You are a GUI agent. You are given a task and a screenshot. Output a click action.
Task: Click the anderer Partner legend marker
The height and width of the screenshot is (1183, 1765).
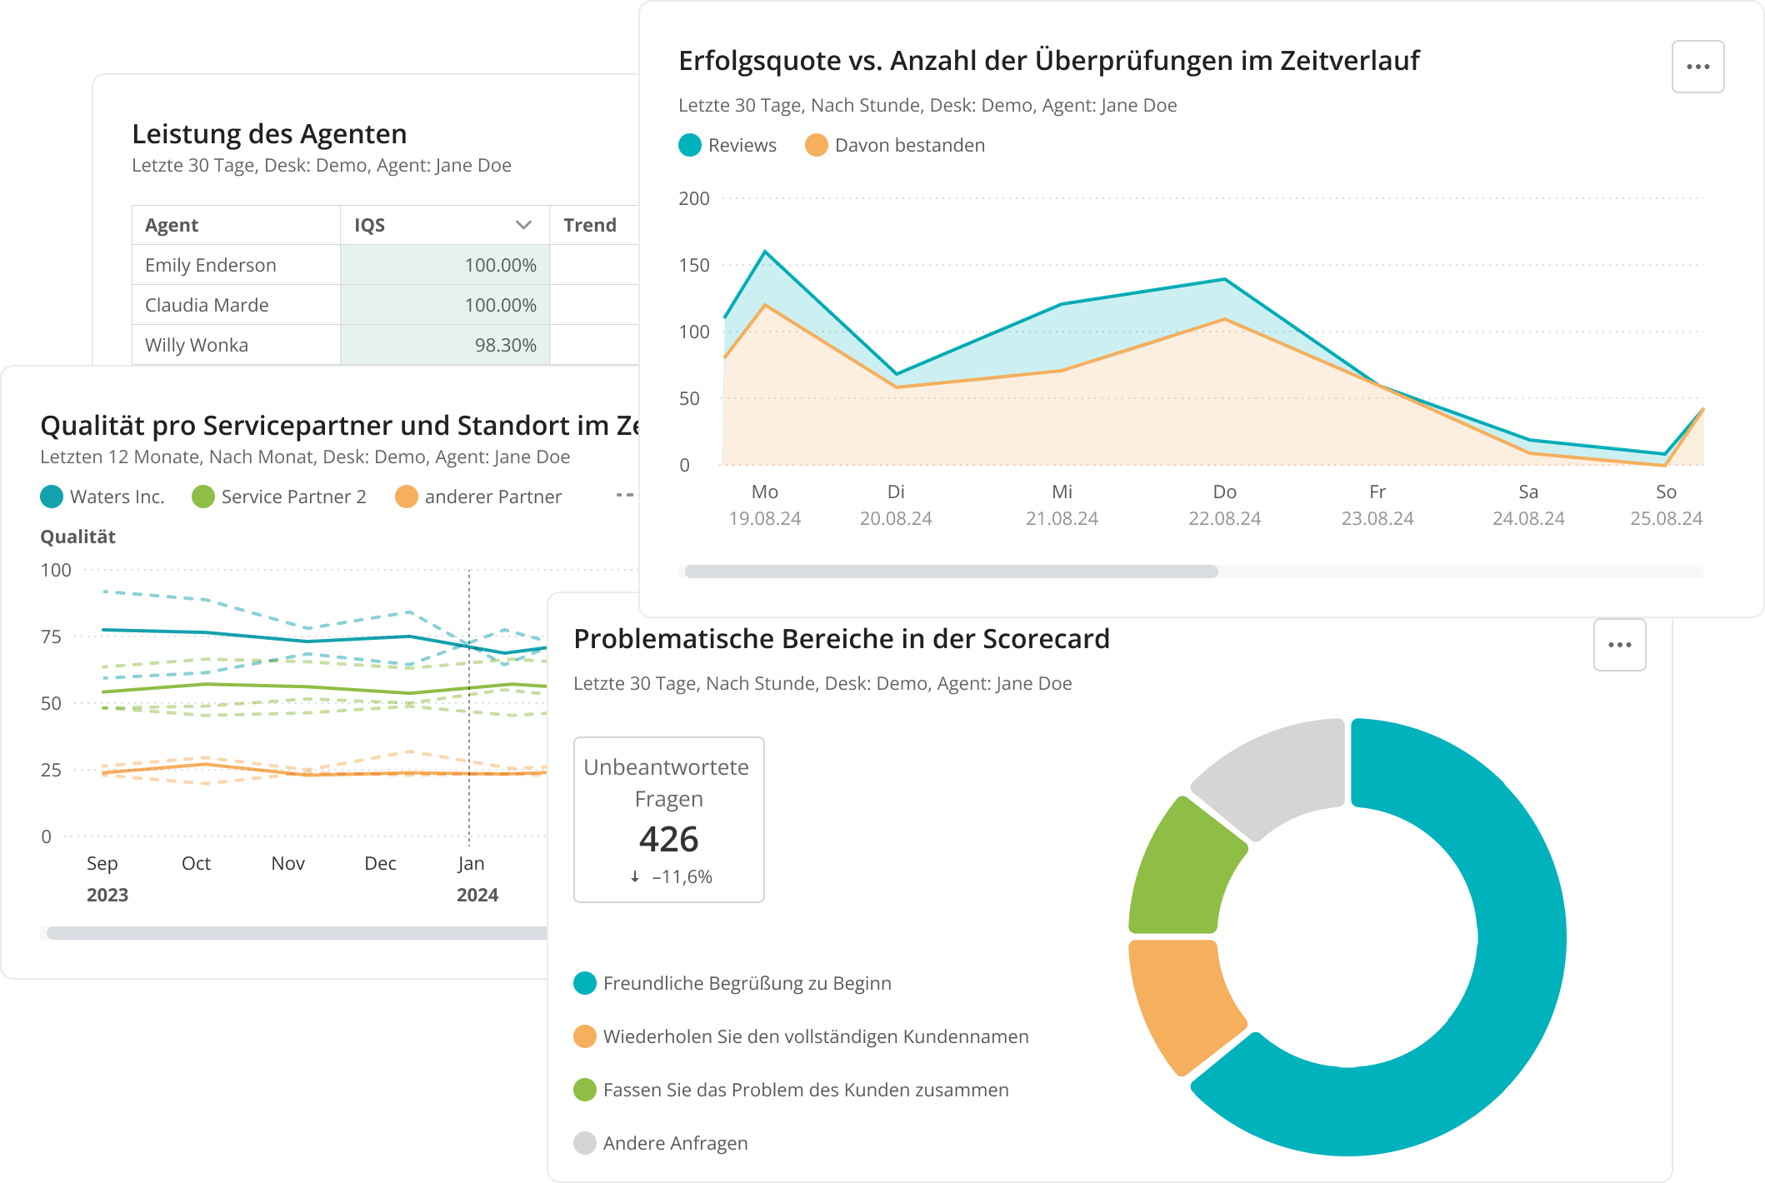point(407,496)
